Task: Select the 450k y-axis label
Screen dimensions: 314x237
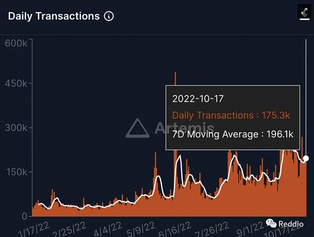Action: 16,83
